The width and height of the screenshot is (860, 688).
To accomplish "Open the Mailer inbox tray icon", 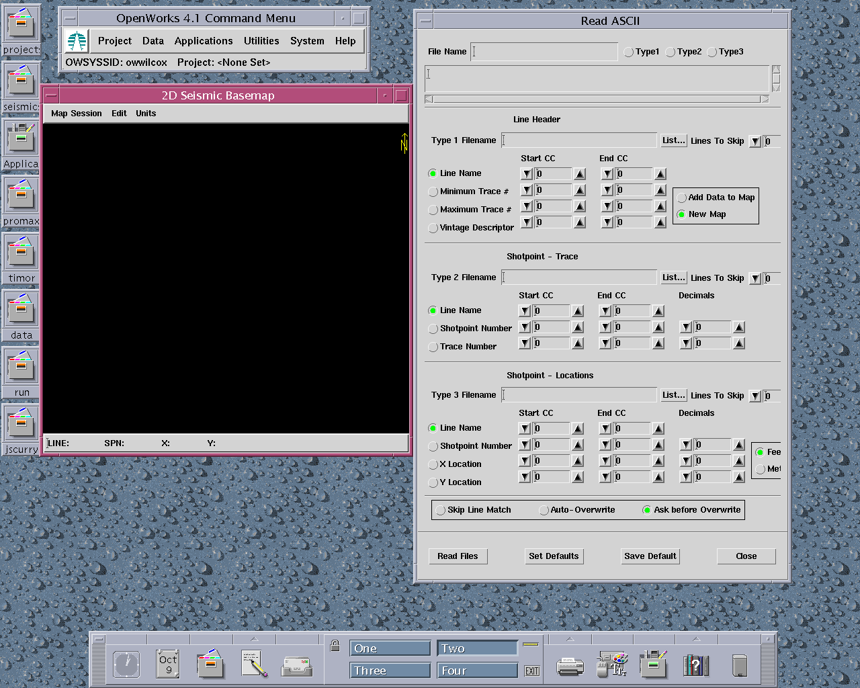I will pos(296,666).
